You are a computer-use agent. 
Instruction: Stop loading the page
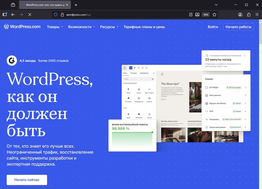pyautogui.click(x=30, y=15)
